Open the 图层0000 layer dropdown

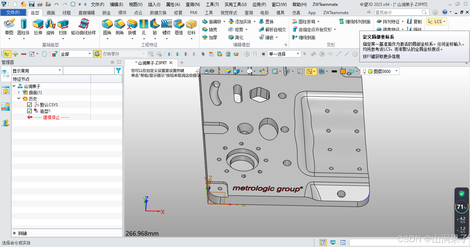coord(396,71)
